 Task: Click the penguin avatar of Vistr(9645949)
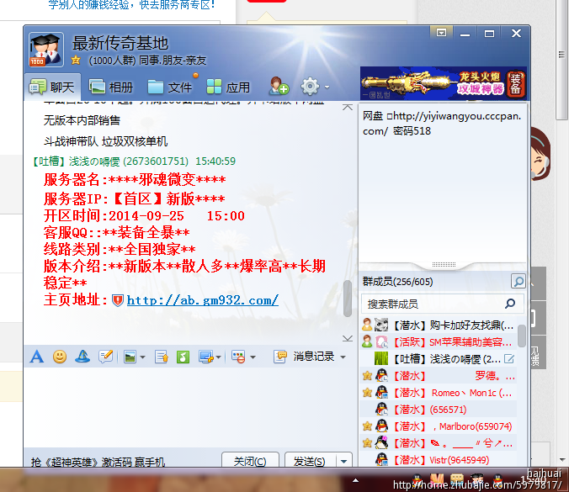pyautogui.click(x=381, y=460)
